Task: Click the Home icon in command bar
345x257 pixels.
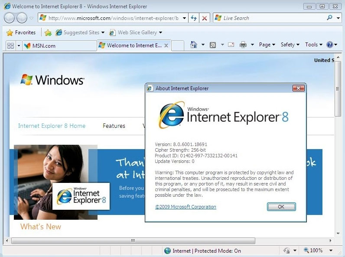Action: [x=194, y=45]
